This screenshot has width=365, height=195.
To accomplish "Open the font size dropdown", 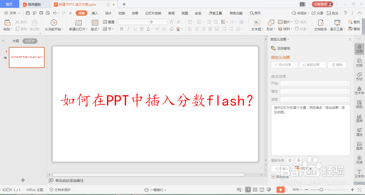I will click(x=166, y=22).
